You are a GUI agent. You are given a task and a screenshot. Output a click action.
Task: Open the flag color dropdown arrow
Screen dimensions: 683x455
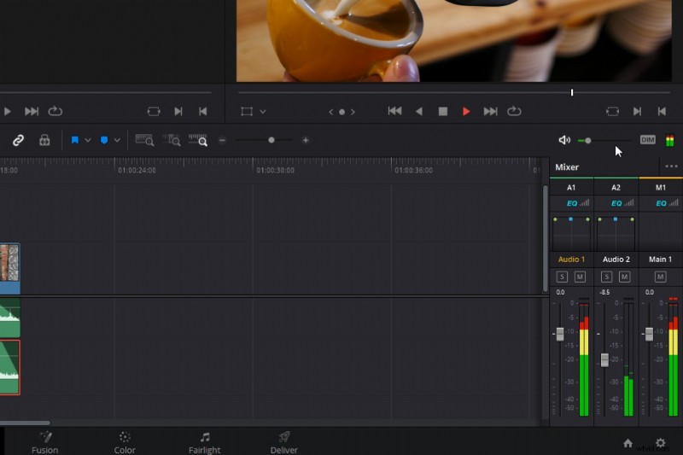88,140
